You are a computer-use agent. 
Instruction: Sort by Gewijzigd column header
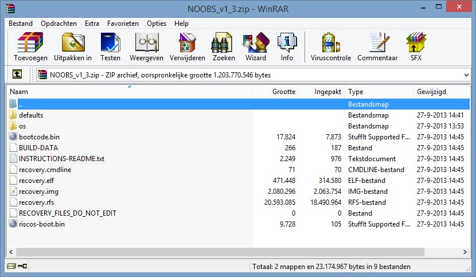[x=442, y=91]
